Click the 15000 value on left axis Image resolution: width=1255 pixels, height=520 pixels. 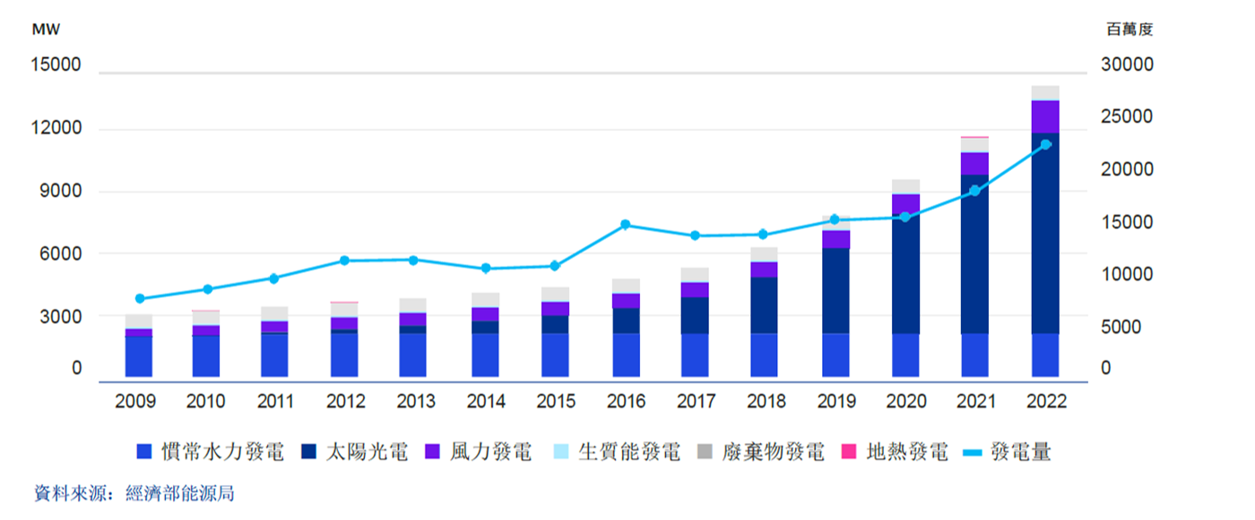57,65
